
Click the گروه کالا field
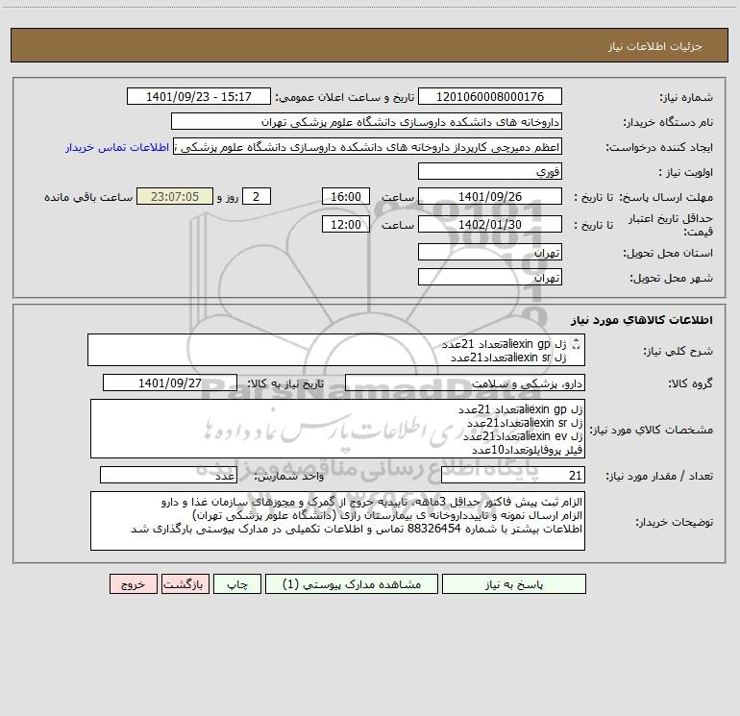465,383
